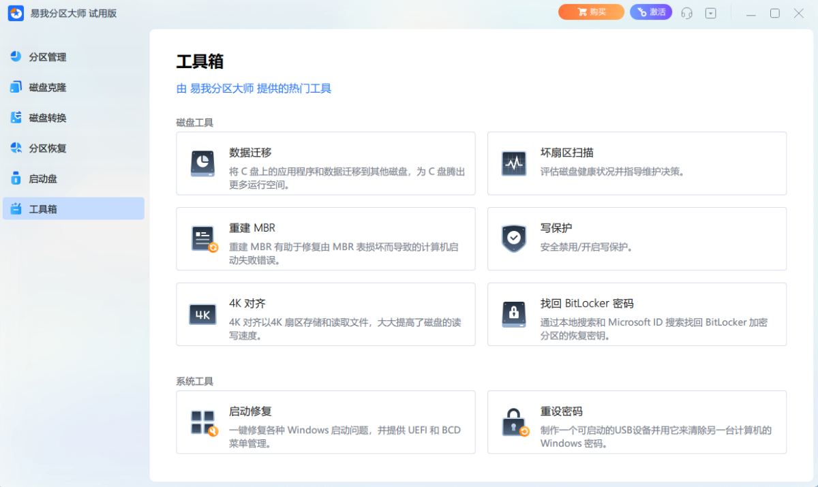Select the 工具箱 sidebar item
The width and height of the screenshot is (818, 487).
74,208
